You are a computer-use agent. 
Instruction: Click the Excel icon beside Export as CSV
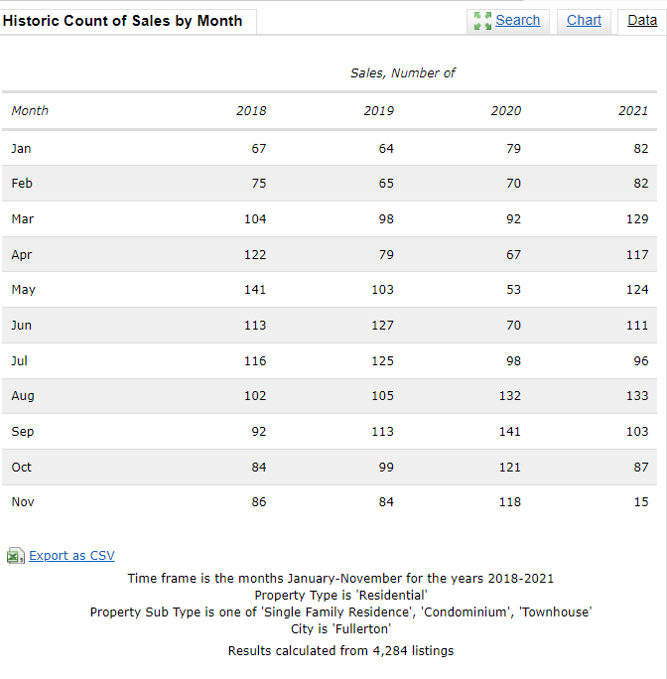click(16, 556)
